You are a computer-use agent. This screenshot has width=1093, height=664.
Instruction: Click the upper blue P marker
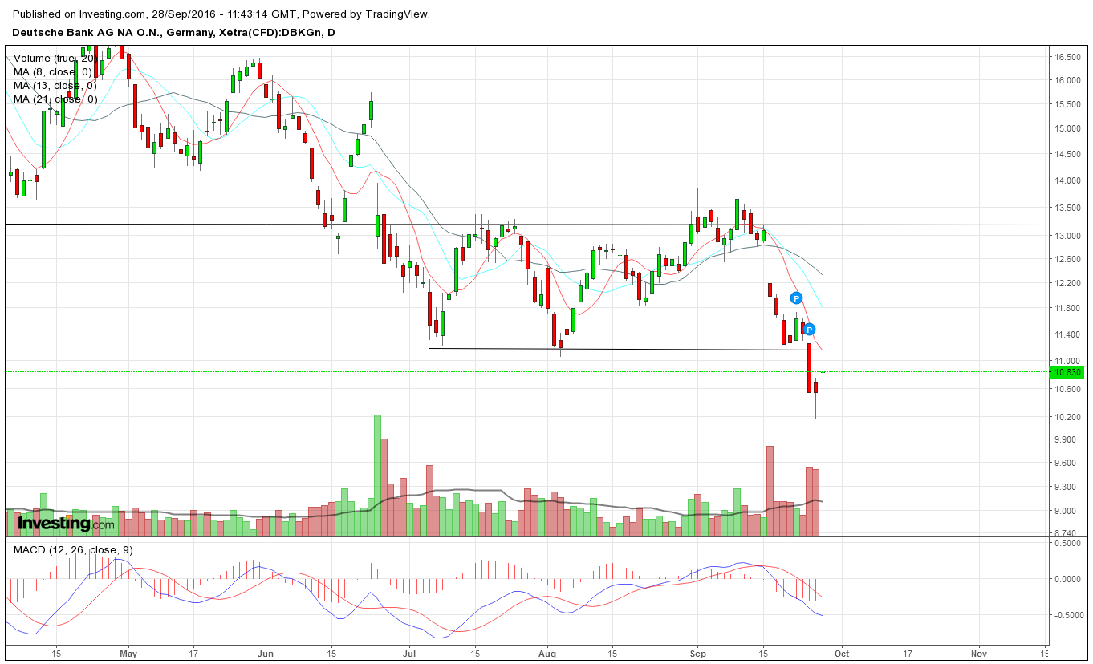pyautogui.click(x=797, y=298)
